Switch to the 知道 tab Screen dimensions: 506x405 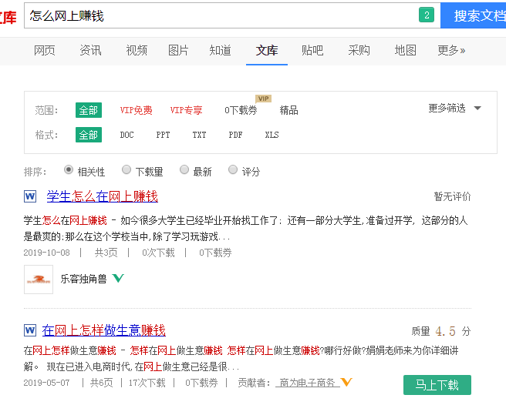point(220,50)
